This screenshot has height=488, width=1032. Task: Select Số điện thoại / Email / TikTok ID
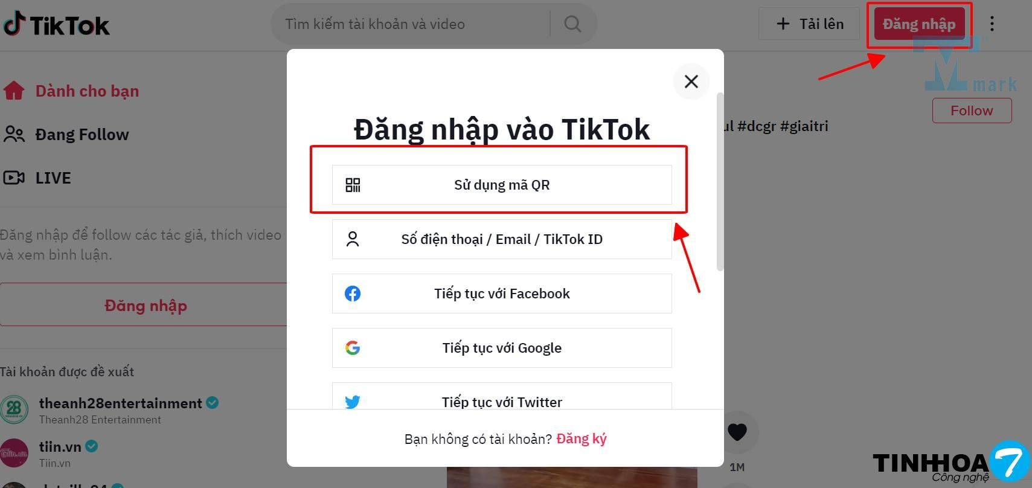pyautogui.click(x=502, y=239)
